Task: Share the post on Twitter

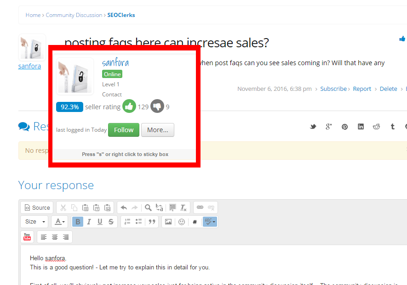Action: click(x=313, y=127)
